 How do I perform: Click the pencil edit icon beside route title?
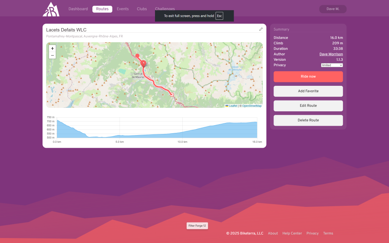(261, 29)
